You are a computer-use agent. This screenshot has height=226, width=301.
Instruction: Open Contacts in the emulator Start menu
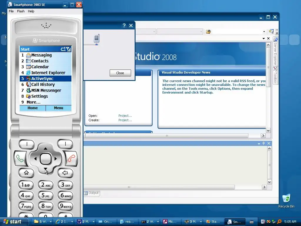(46, 61)
